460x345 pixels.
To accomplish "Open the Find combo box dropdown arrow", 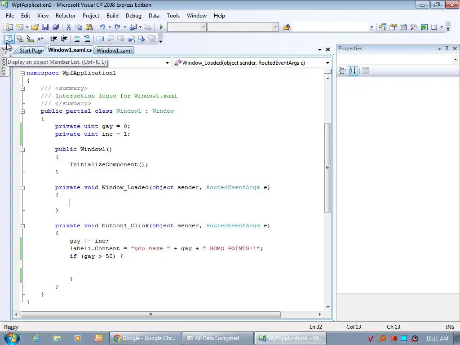I will pyautogui.click(x=372, y=27).
